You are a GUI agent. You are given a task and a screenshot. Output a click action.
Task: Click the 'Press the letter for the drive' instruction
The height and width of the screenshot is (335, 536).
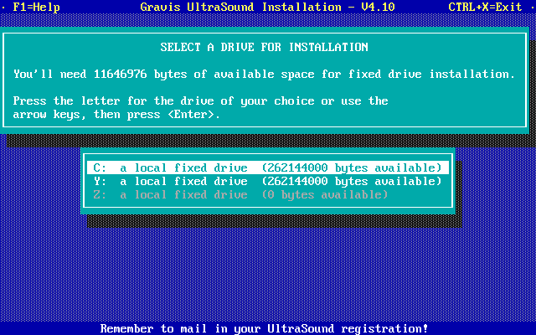(201, 100)
